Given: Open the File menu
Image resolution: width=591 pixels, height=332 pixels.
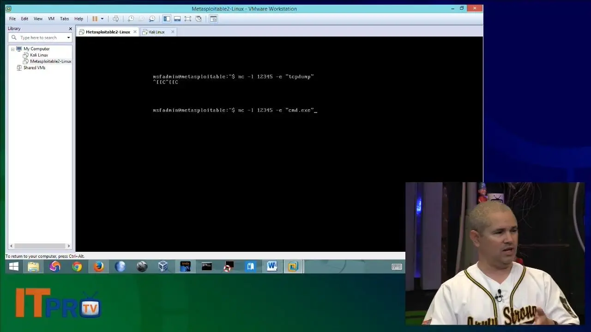Looking at the screenshot, I should (x=12, y=19).
